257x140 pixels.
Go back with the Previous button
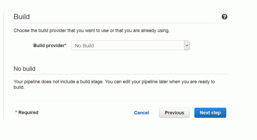point(174,113)
